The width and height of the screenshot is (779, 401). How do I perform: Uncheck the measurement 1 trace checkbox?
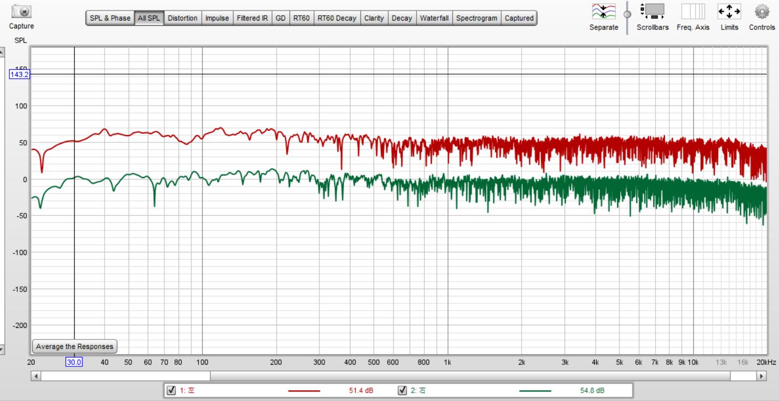(171, 390)
